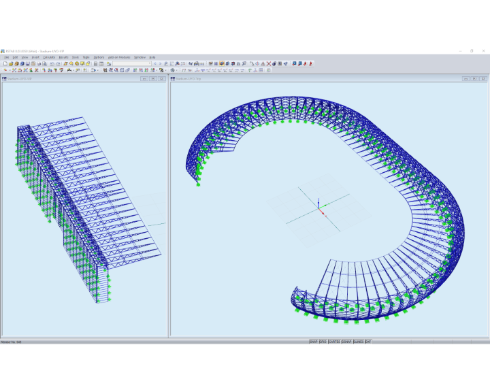This screenshot has height=392, width=490.
Task: Click the highlighted view mode icon
Action: [222, 63]
